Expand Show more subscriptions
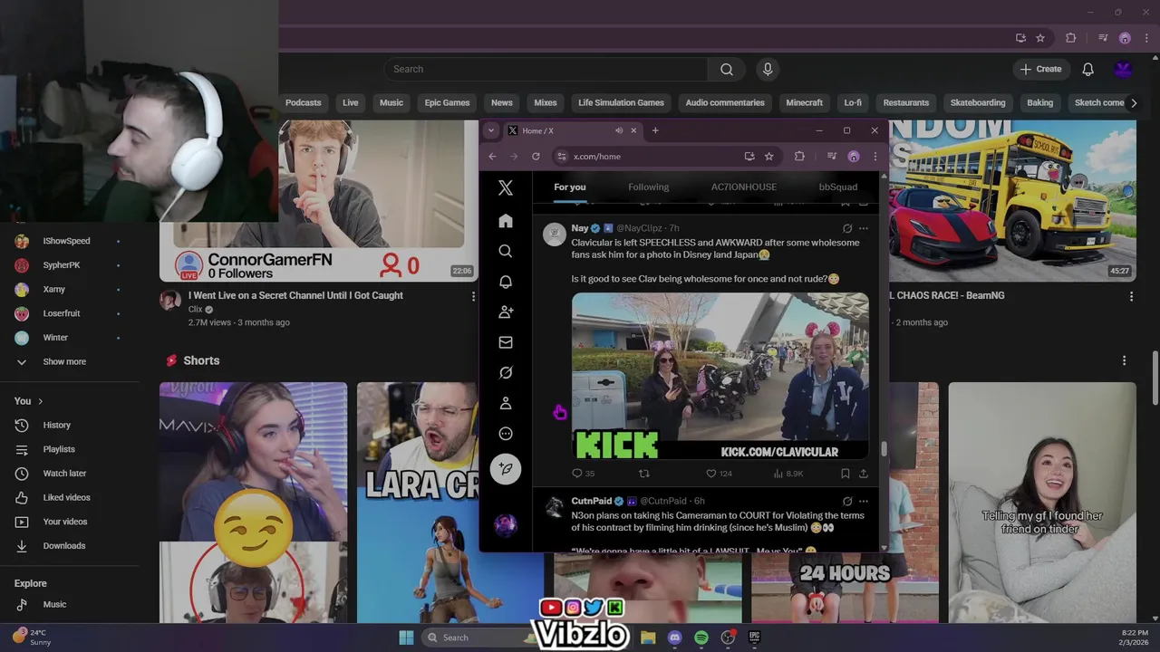Viewport: 1160px width, 652px height. (64, 361)
